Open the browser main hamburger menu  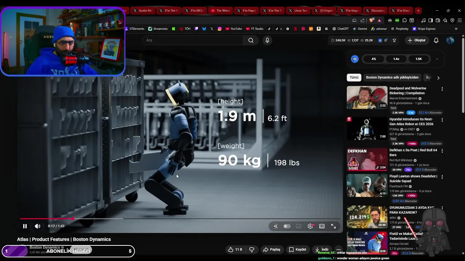tap(460, 20)
